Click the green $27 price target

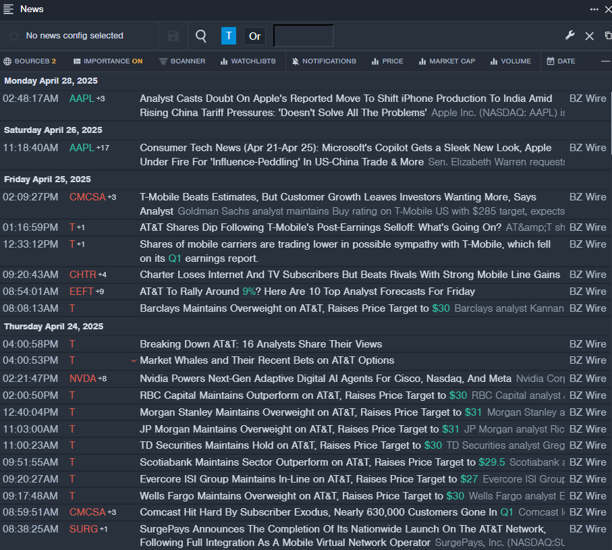[x=469, y=479]
